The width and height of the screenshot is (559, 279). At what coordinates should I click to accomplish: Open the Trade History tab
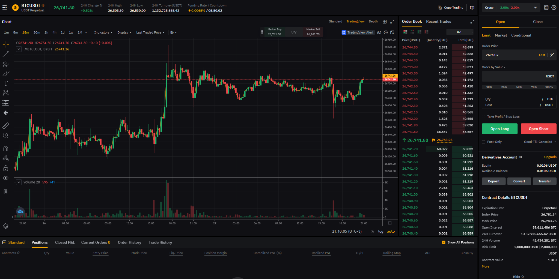click(160, 242)
